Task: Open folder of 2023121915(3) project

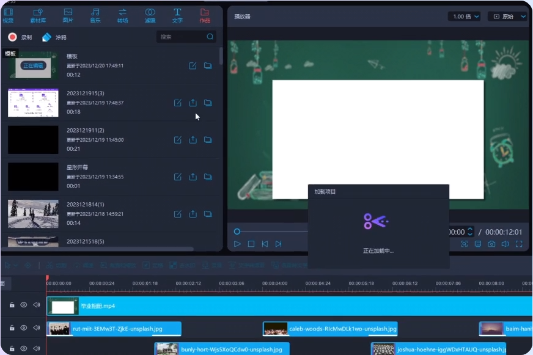Action: 208,103
